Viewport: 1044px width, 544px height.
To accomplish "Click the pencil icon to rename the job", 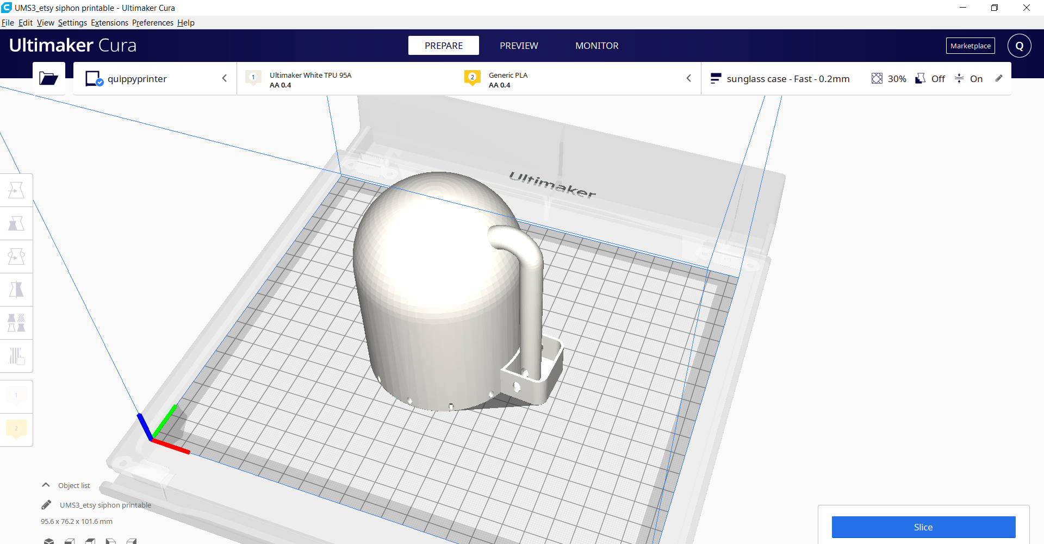I will point(46,505).
